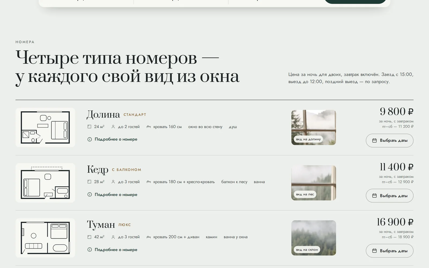The height and width of the screenshot is (268, 429).
Task: Click the area icon beside 28 м²
Action: (x=89, y=182)
